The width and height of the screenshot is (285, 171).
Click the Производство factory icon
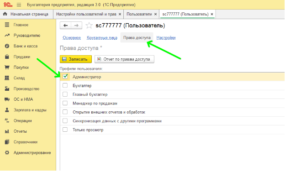(x=7, y=88)
